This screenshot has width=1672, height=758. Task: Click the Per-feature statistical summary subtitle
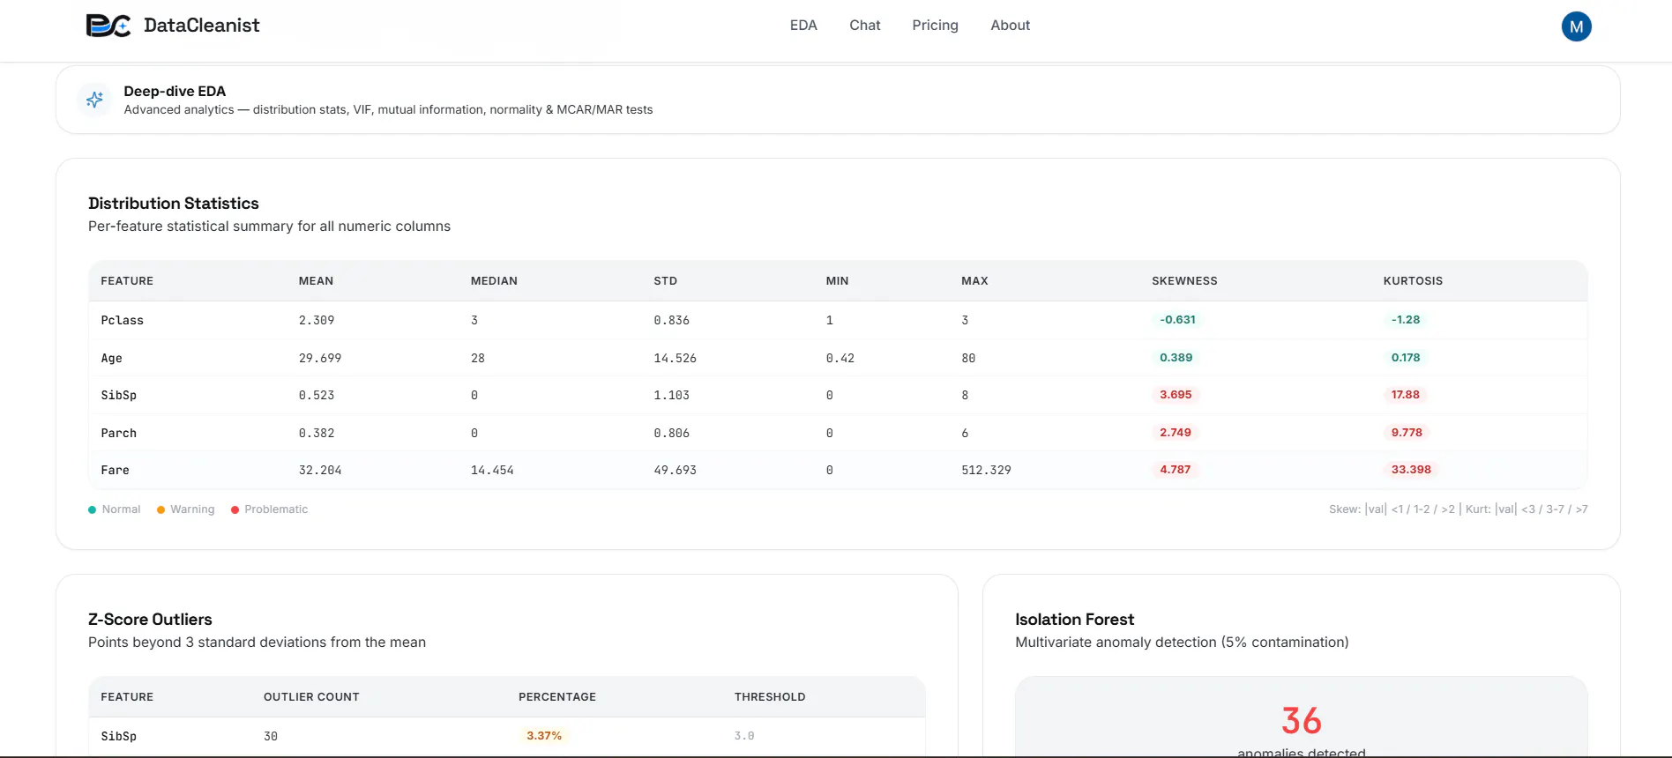269,227
